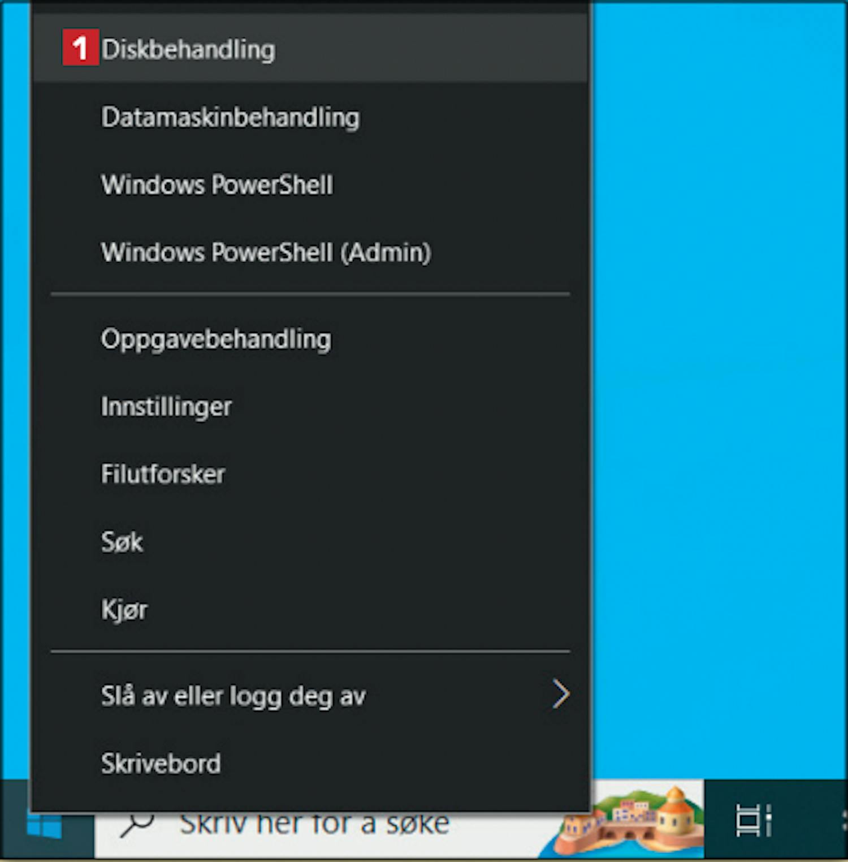Open Filutforsker
This screenshot has width=848, height=862.
point(310,474)
